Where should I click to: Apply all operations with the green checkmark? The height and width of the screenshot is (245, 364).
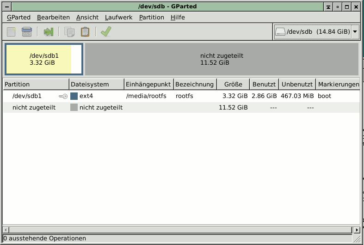(106, 32)
